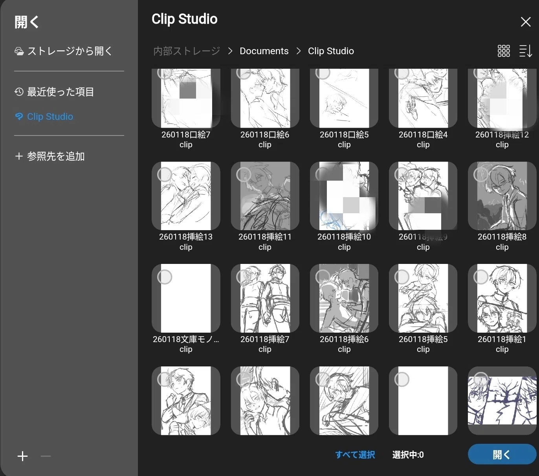Click file name 260118口絵4
This screenshot has width=539, height=476.
(423, 135)
